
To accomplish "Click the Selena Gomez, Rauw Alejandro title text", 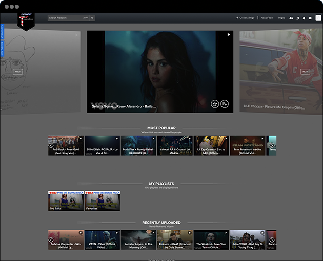I will point(124,106).
